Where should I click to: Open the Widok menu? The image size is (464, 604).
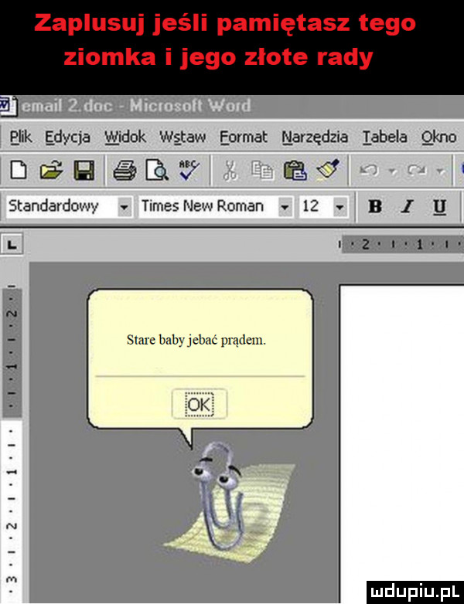pyautogui.click(x=125, y=137)
